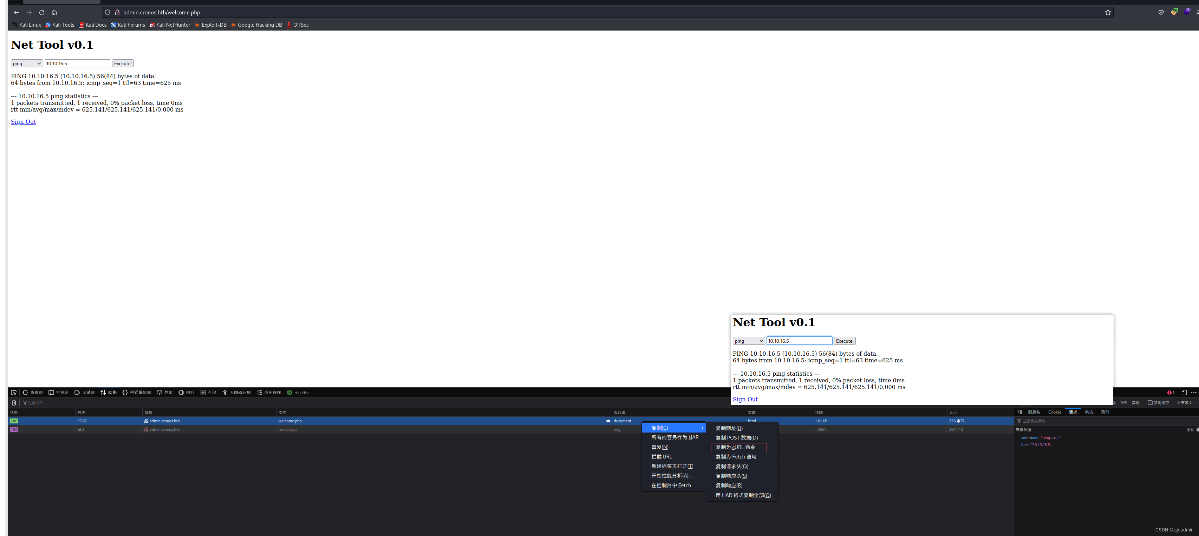
Task: Click the HackBar icon in toolbar
Action: click(x=290, y=393)
